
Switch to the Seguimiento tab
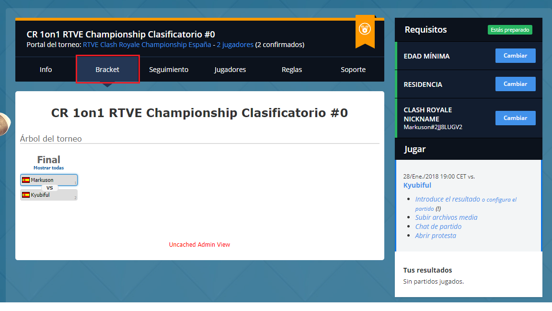click(169, 70)
